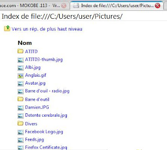Click the image icon beside ATITD3-thumb.jpg
This screenshot has width=167, height=150.
click(20, 60)
